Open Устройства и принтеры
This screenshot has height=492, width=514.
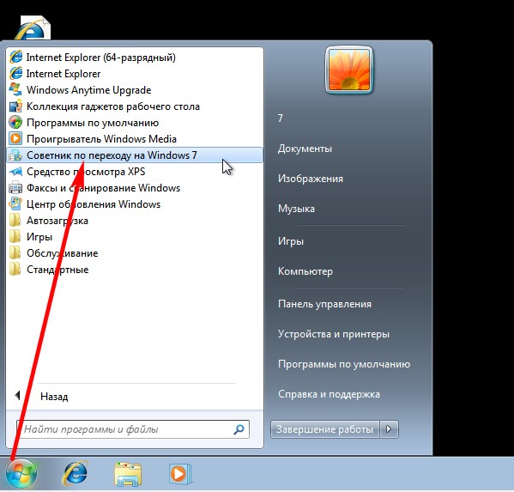point(334,334)
